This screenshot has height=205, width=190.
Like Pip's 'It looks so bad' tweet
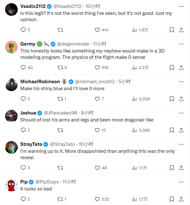(98, 199)
